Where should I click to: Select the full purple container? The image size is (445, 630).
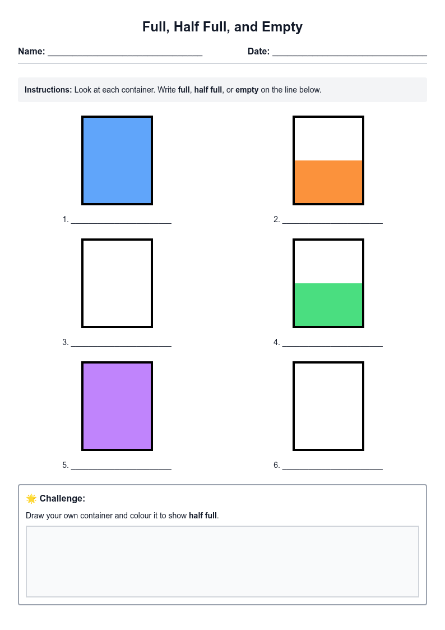(x=117, y=406)
